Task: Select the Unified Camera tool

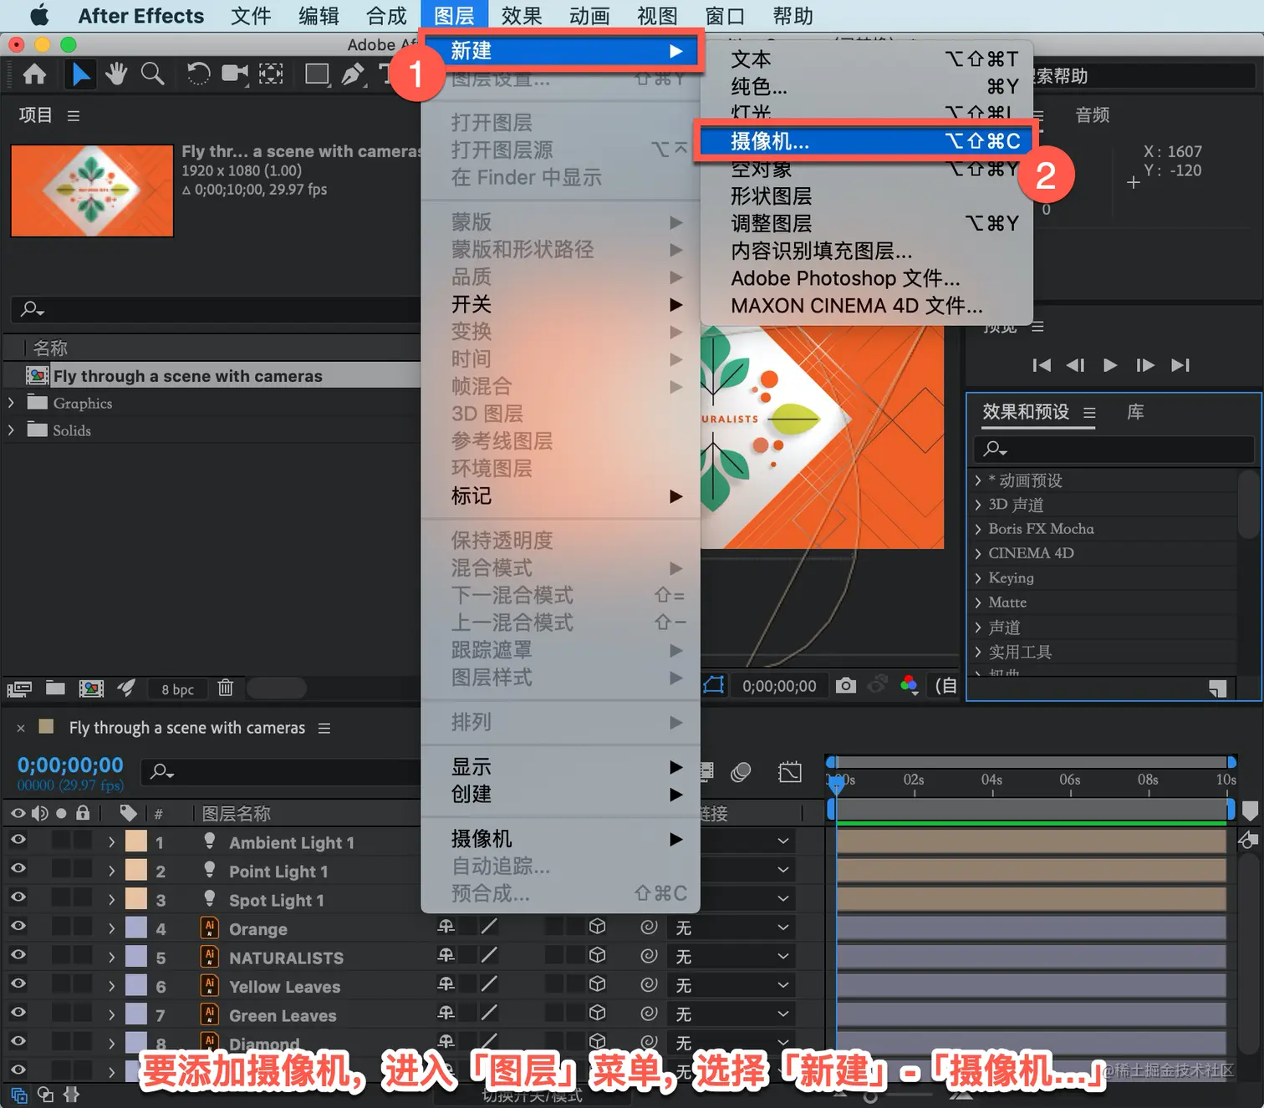Action: pyautogui.click(x=235, y=75)
